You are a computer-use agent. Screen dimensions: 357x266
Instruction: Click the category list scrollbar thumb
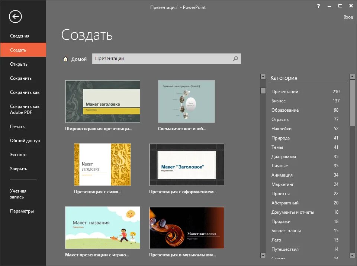[352, 102]
